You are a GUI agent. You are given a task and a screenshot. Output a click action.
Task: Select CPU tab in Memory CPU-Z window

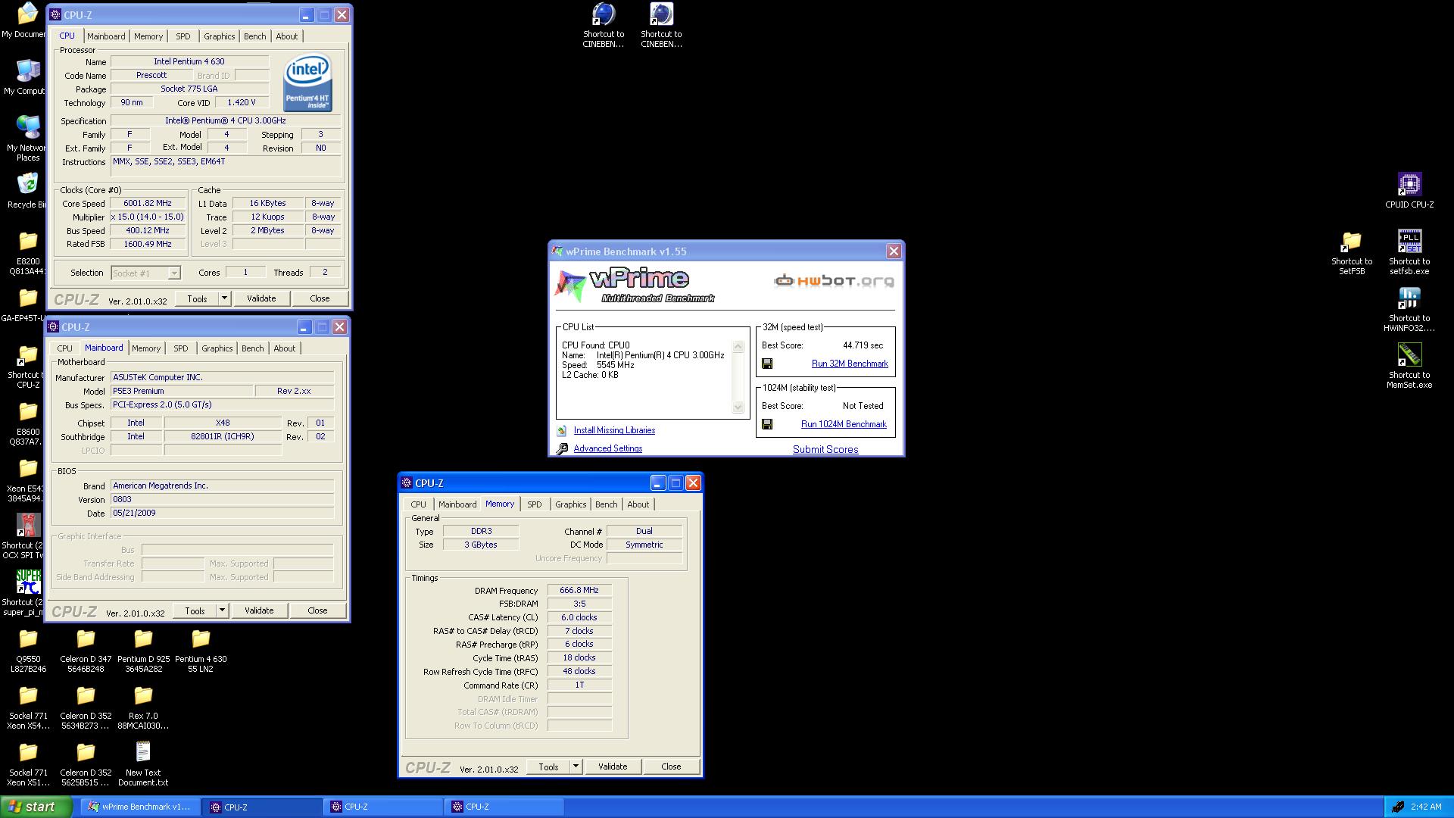(x=418, y=504)
